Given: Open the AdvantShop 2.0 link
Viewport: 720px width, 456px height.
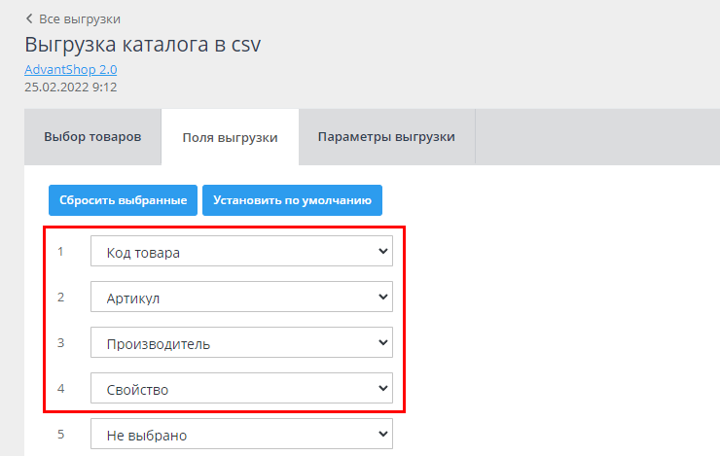Looking at the screenshot, I should pyautogui.click(x=70, y=70).
